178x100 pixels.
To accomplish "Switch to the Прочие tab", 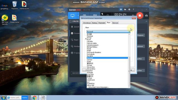I will 115,23.
